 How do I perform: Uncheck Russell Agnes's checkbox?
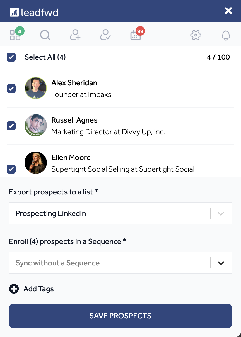11,126
